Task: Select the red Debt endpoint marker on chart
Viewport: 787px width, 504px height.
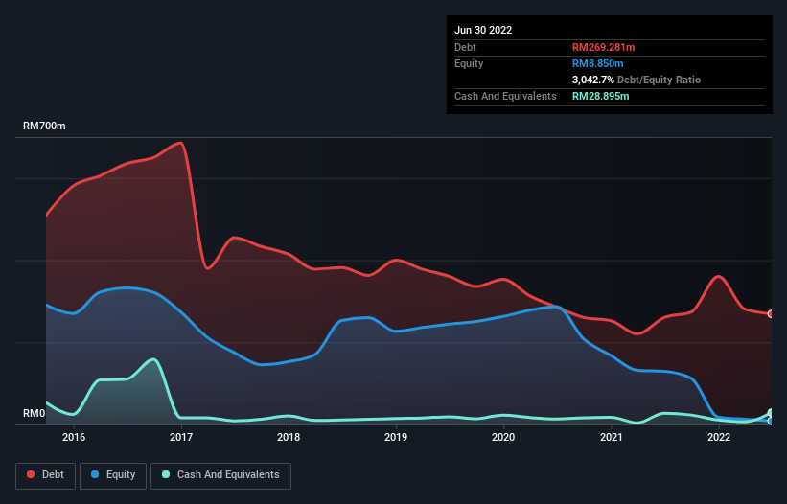Action: coord(771,314)
